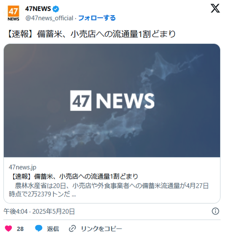Screen dimensions: 226x236
Task: Click the 47NEWS orange profile avatar
Action: point(13,13)
